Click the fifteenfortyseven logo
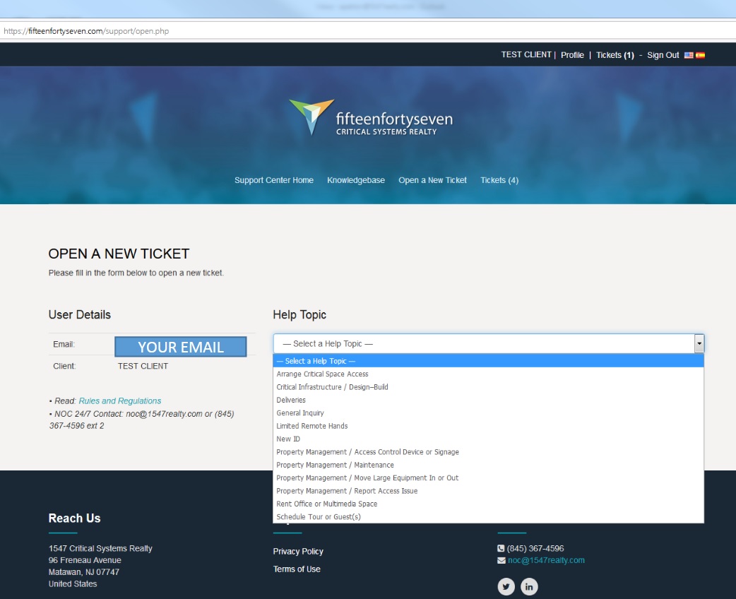 tap(371, 118)
